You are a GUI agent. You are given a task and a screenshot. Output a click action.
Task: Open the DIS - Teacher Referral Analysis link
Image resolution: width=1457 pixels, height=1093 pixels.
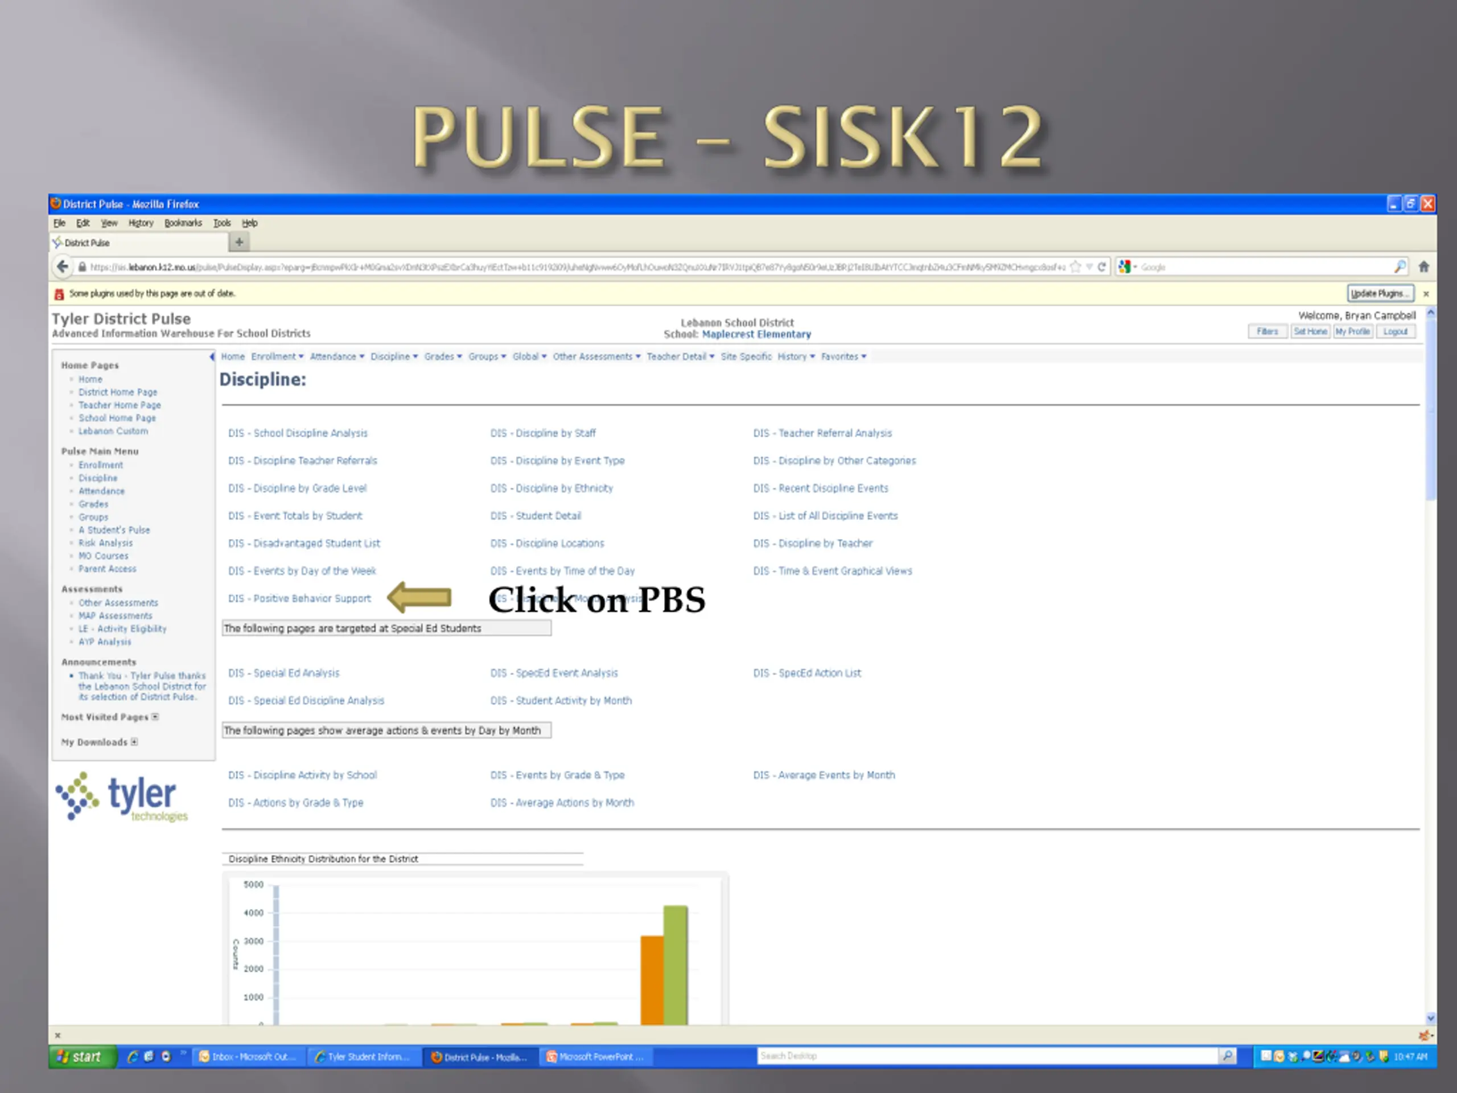(x=822, y=433)
